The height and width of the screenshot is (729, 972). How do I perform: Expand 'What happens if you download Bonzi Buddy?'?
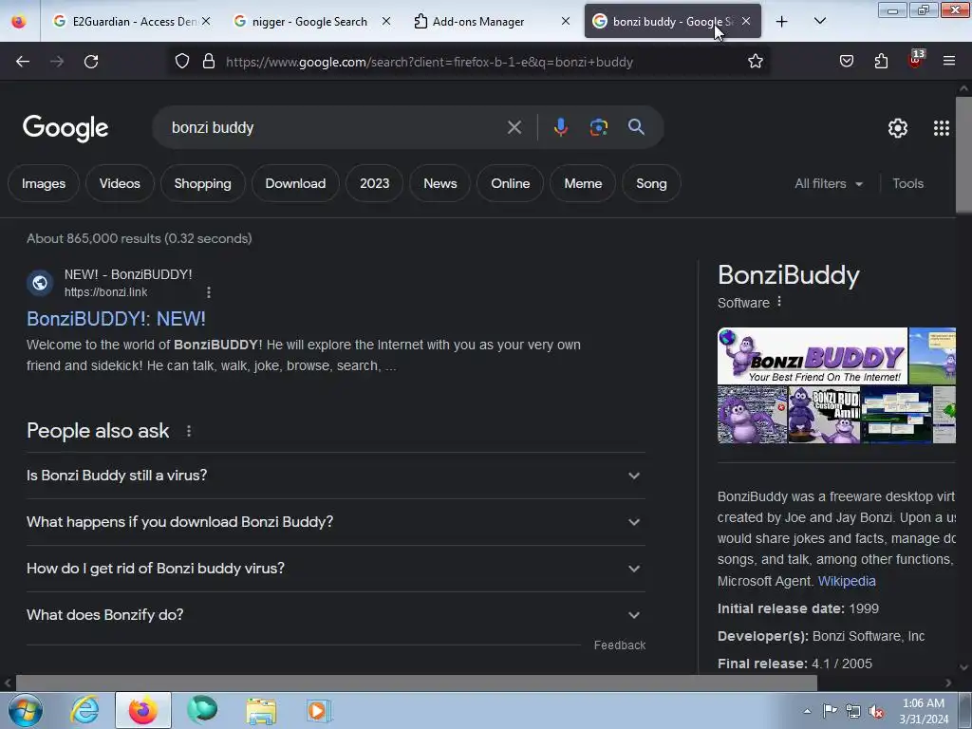coord(335,522)
